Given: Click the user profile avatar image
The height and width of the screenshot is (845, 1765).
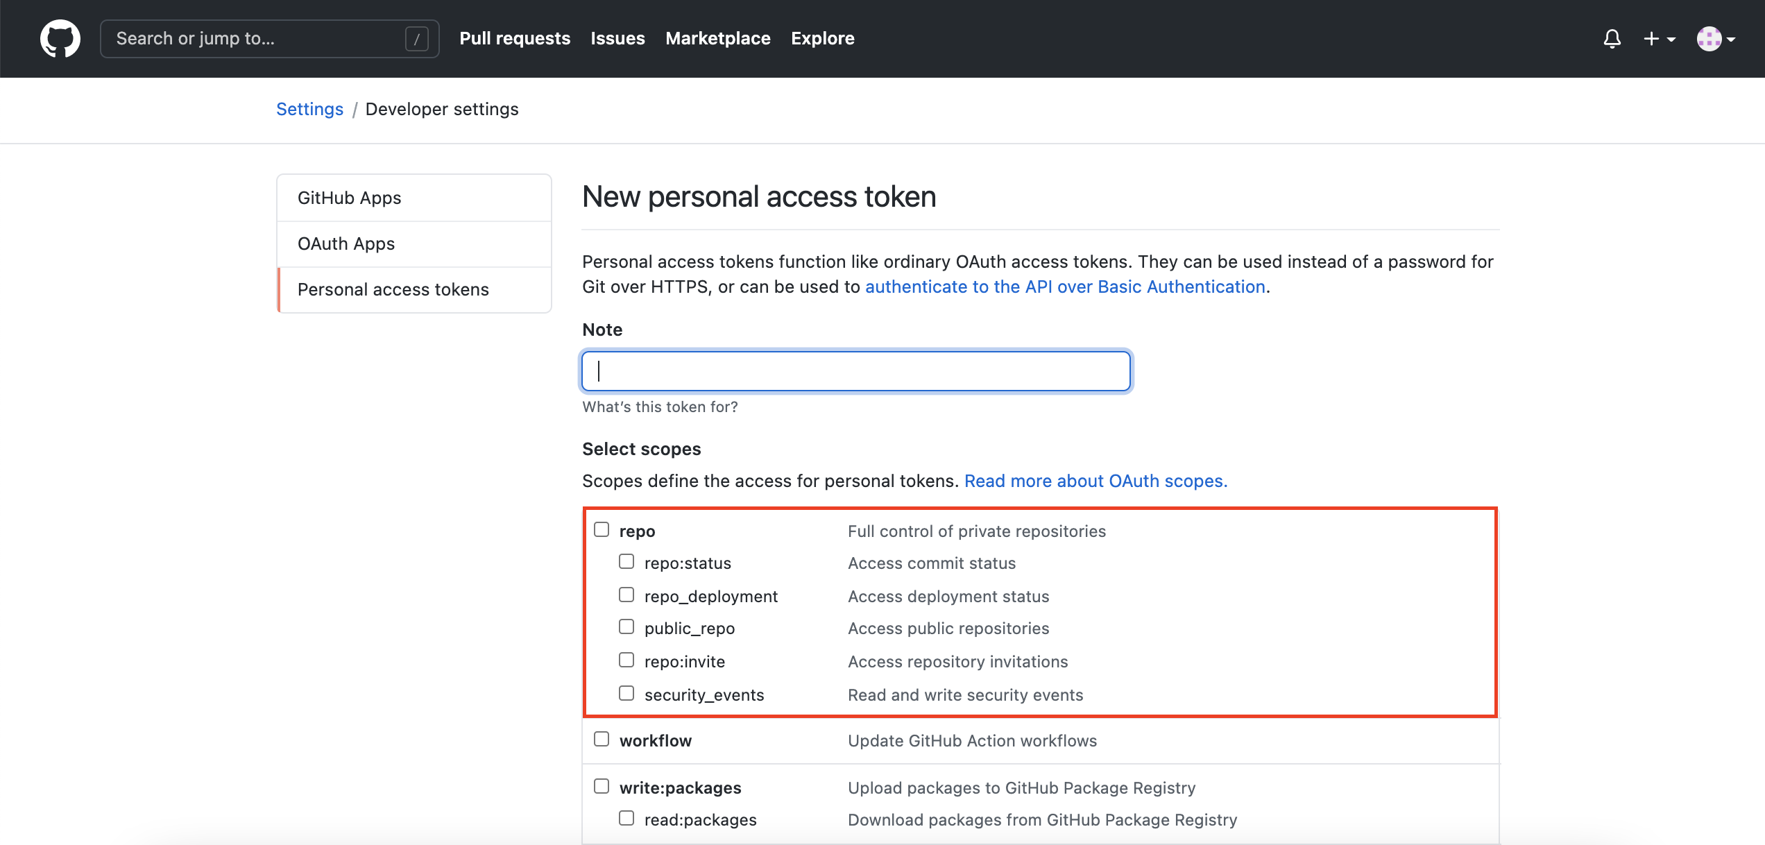Looking at the screenshot, I should [x=1709, y=39].
